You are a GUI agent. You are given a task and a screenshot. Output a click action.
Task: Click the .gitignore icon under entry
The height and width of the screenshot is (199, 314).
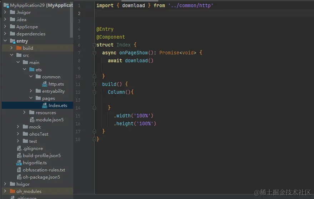19,149
